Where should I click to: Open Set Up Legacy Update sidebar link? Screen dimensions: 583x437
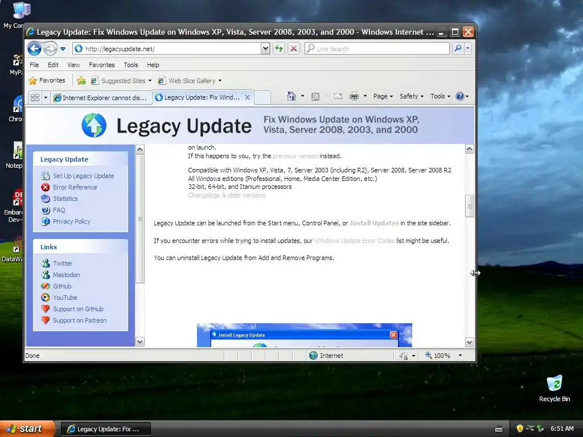coord(83,176)
